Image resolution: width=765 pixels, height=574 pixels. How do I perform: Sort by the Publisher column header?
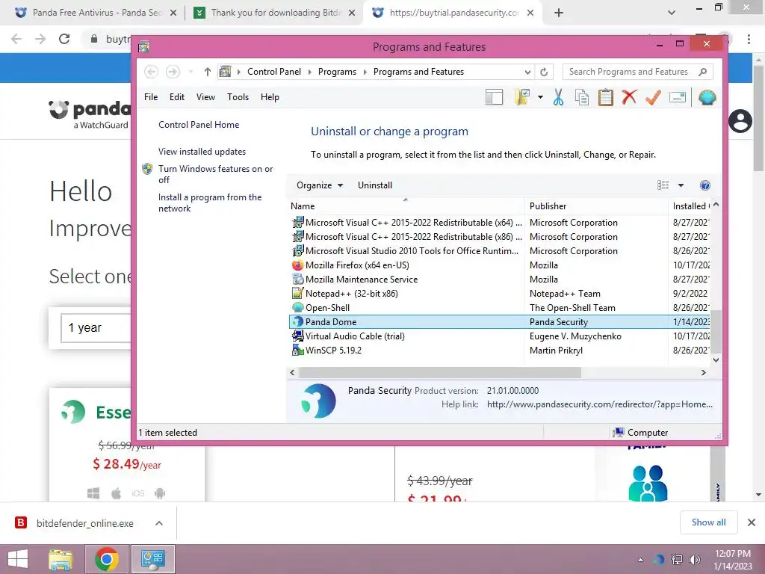[596, 206]
